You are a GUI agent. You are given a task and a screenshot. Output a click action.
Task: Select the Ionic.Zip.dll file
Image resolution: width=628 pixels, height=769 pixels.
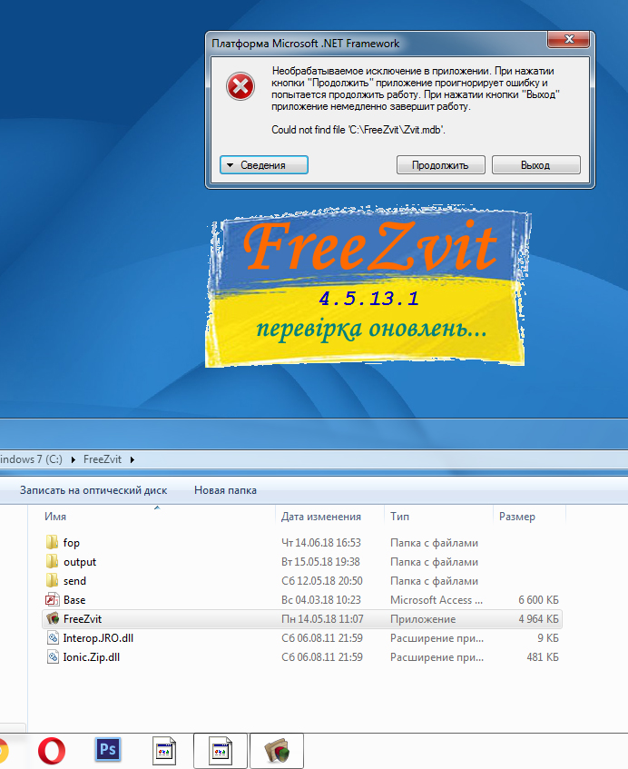click(x=91, y=657)
